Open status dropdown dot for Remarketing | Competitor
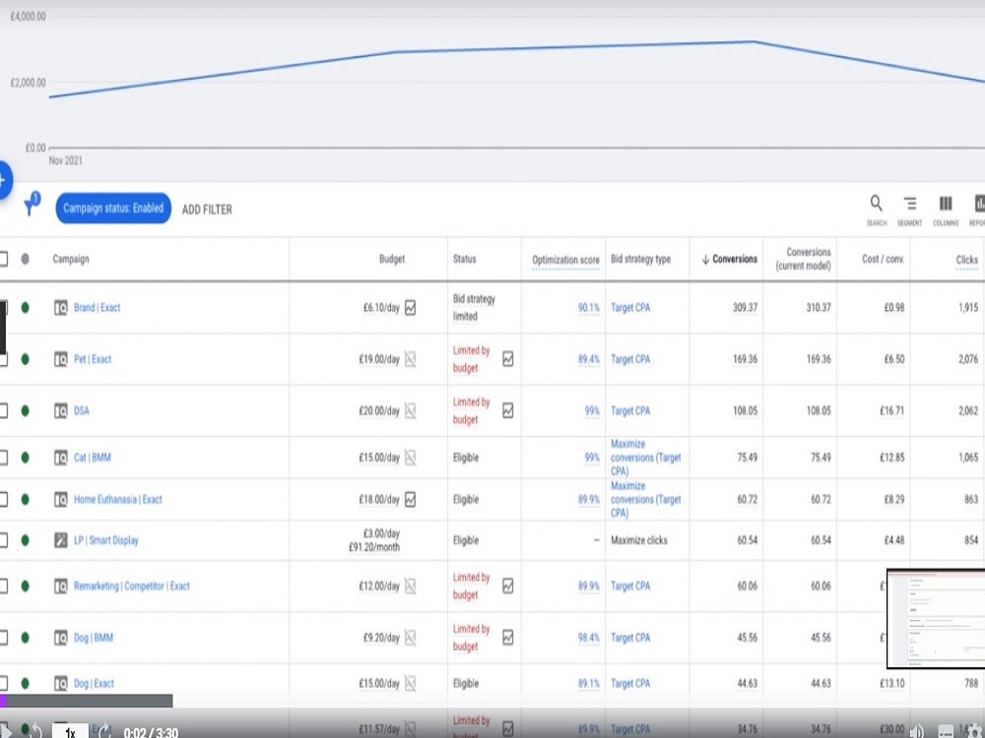 (x=26, y=586)
